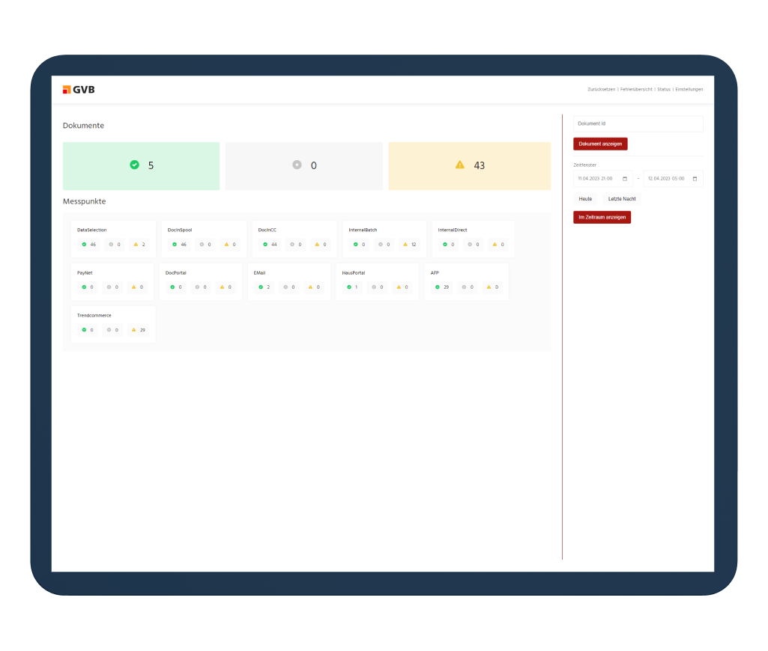
Task: Click EMail warning count
Action: click(314, 287)
